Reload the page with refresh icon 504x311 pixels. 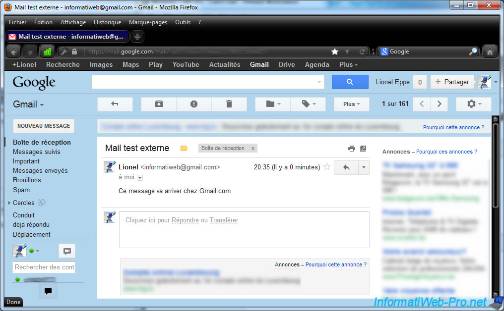pos(362,52)
